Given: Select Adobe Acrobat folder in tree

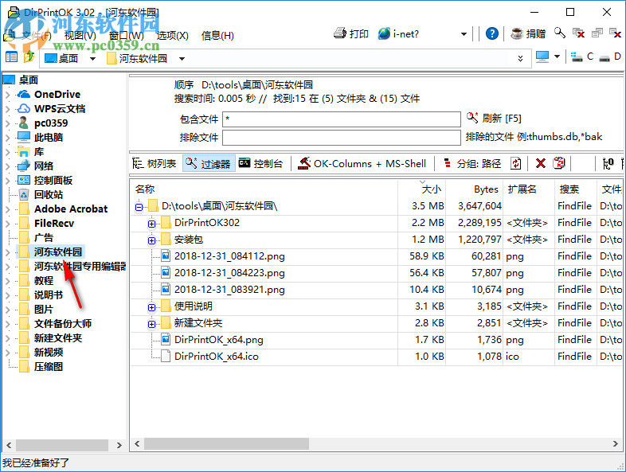Looking at the screenshot, I should pyautogui.click(x=71, y=209).
